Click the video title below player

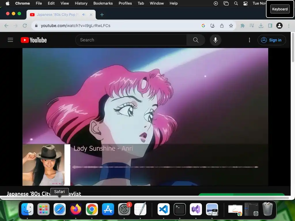[44, 193]
